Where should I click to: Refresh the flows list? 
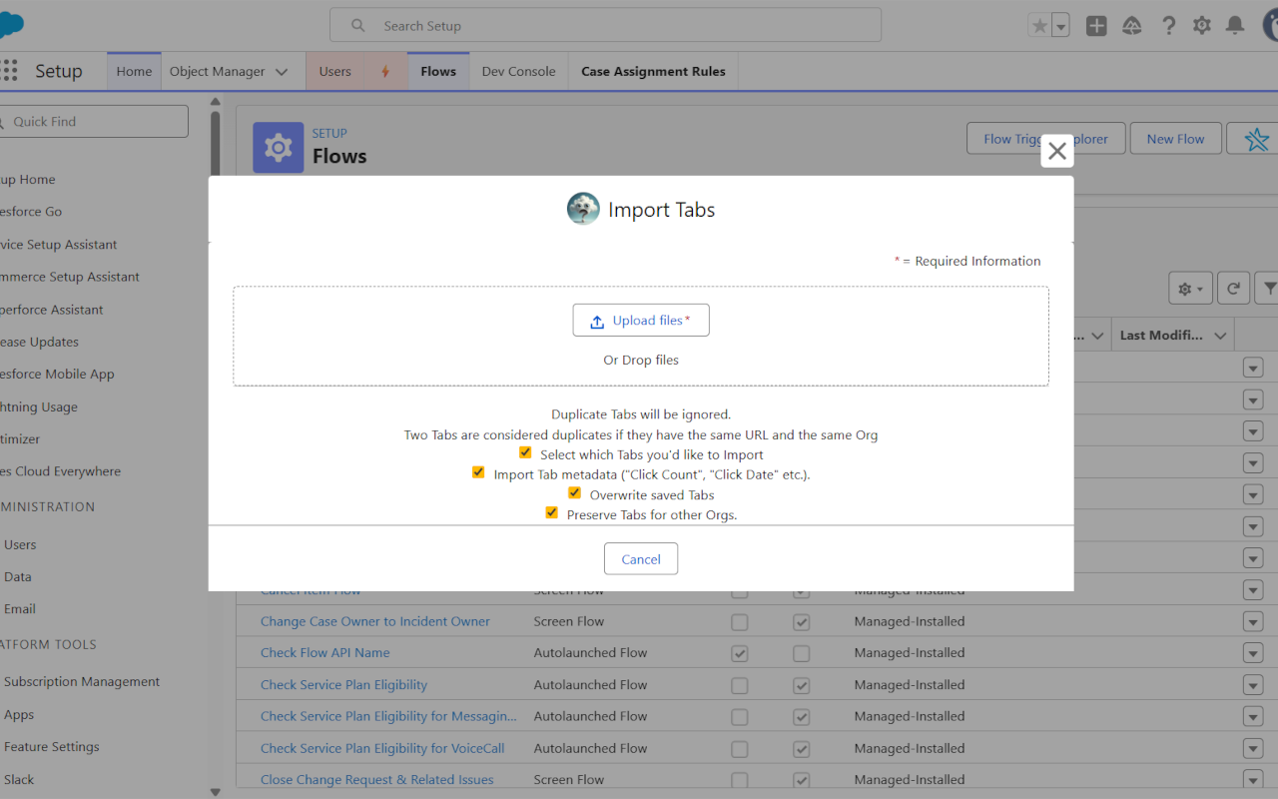coord(1234,289)
